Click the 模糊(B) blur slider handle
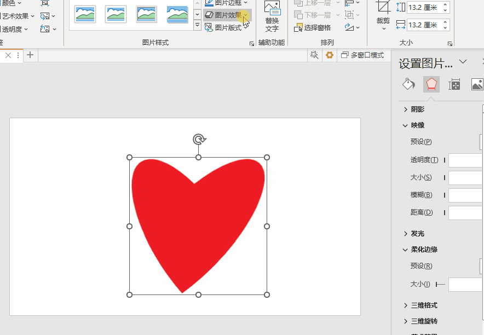Image resolution: width=484 pixels, height=335 pixels. [x=445, y=195]
